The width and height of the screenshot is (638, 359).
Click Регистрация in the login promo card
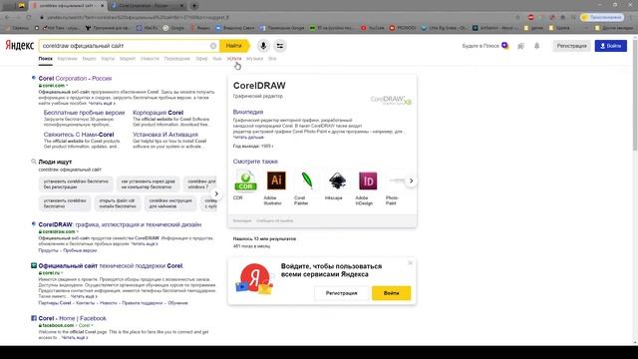341,293
